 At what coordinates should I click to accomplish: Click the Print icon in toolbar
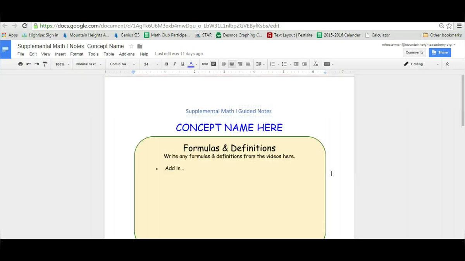(x=21, y=64)
